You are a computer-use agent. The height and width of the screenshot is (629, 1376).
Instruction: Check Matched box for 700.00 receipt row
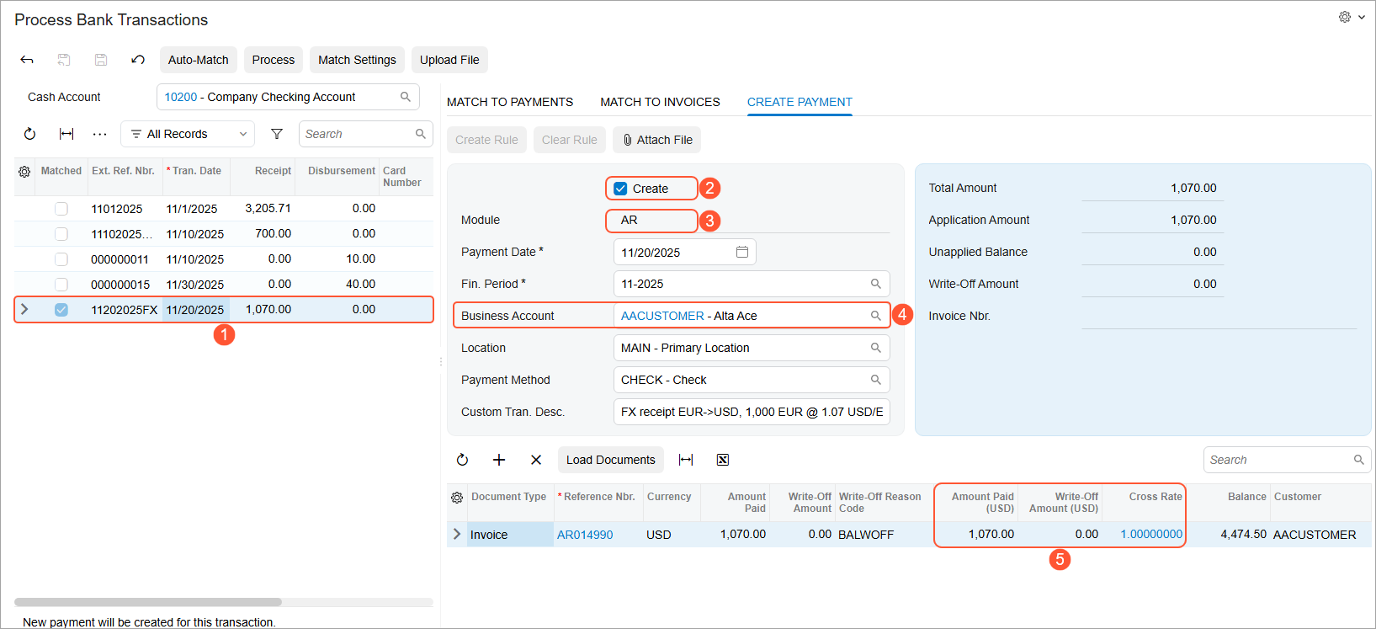click(61, 234)
